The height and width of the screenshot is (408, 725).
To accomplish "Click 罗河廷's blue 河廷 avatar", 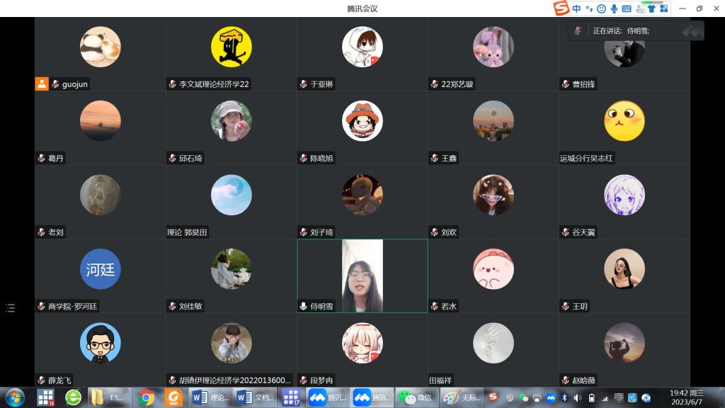I will [x=101, y=269].
